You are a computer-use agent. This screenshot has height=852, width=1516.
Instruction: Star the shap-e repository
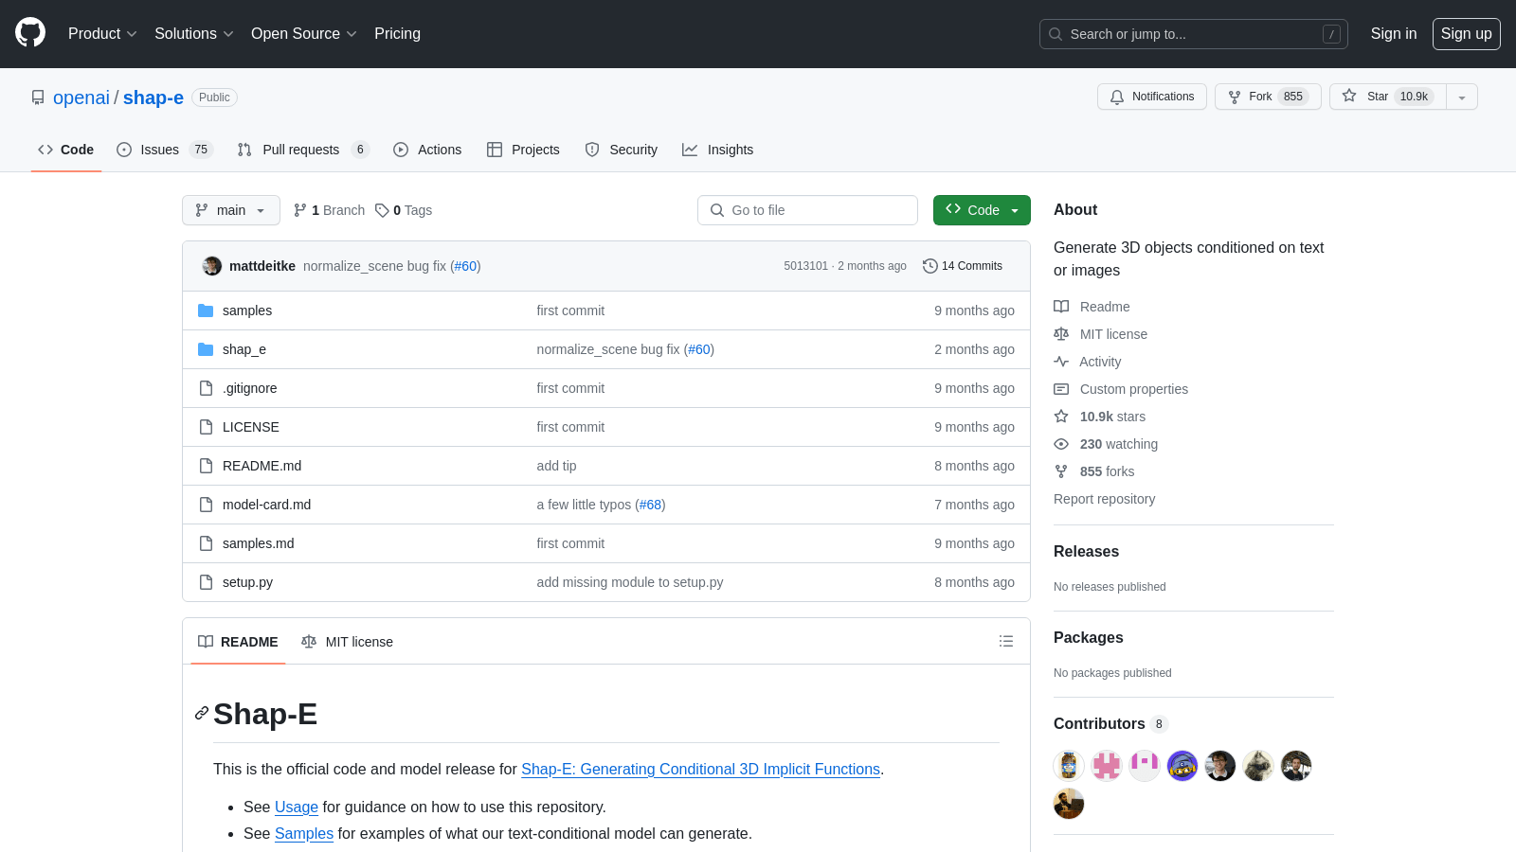pyautogui.click(x=1387, y=97)
